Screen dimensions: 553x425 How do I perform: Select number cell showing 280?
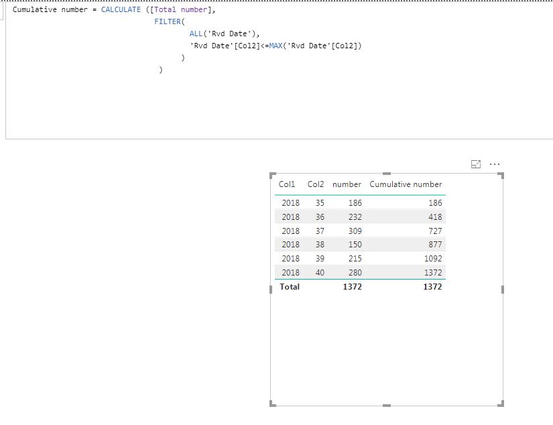click(x=355, y=273)
